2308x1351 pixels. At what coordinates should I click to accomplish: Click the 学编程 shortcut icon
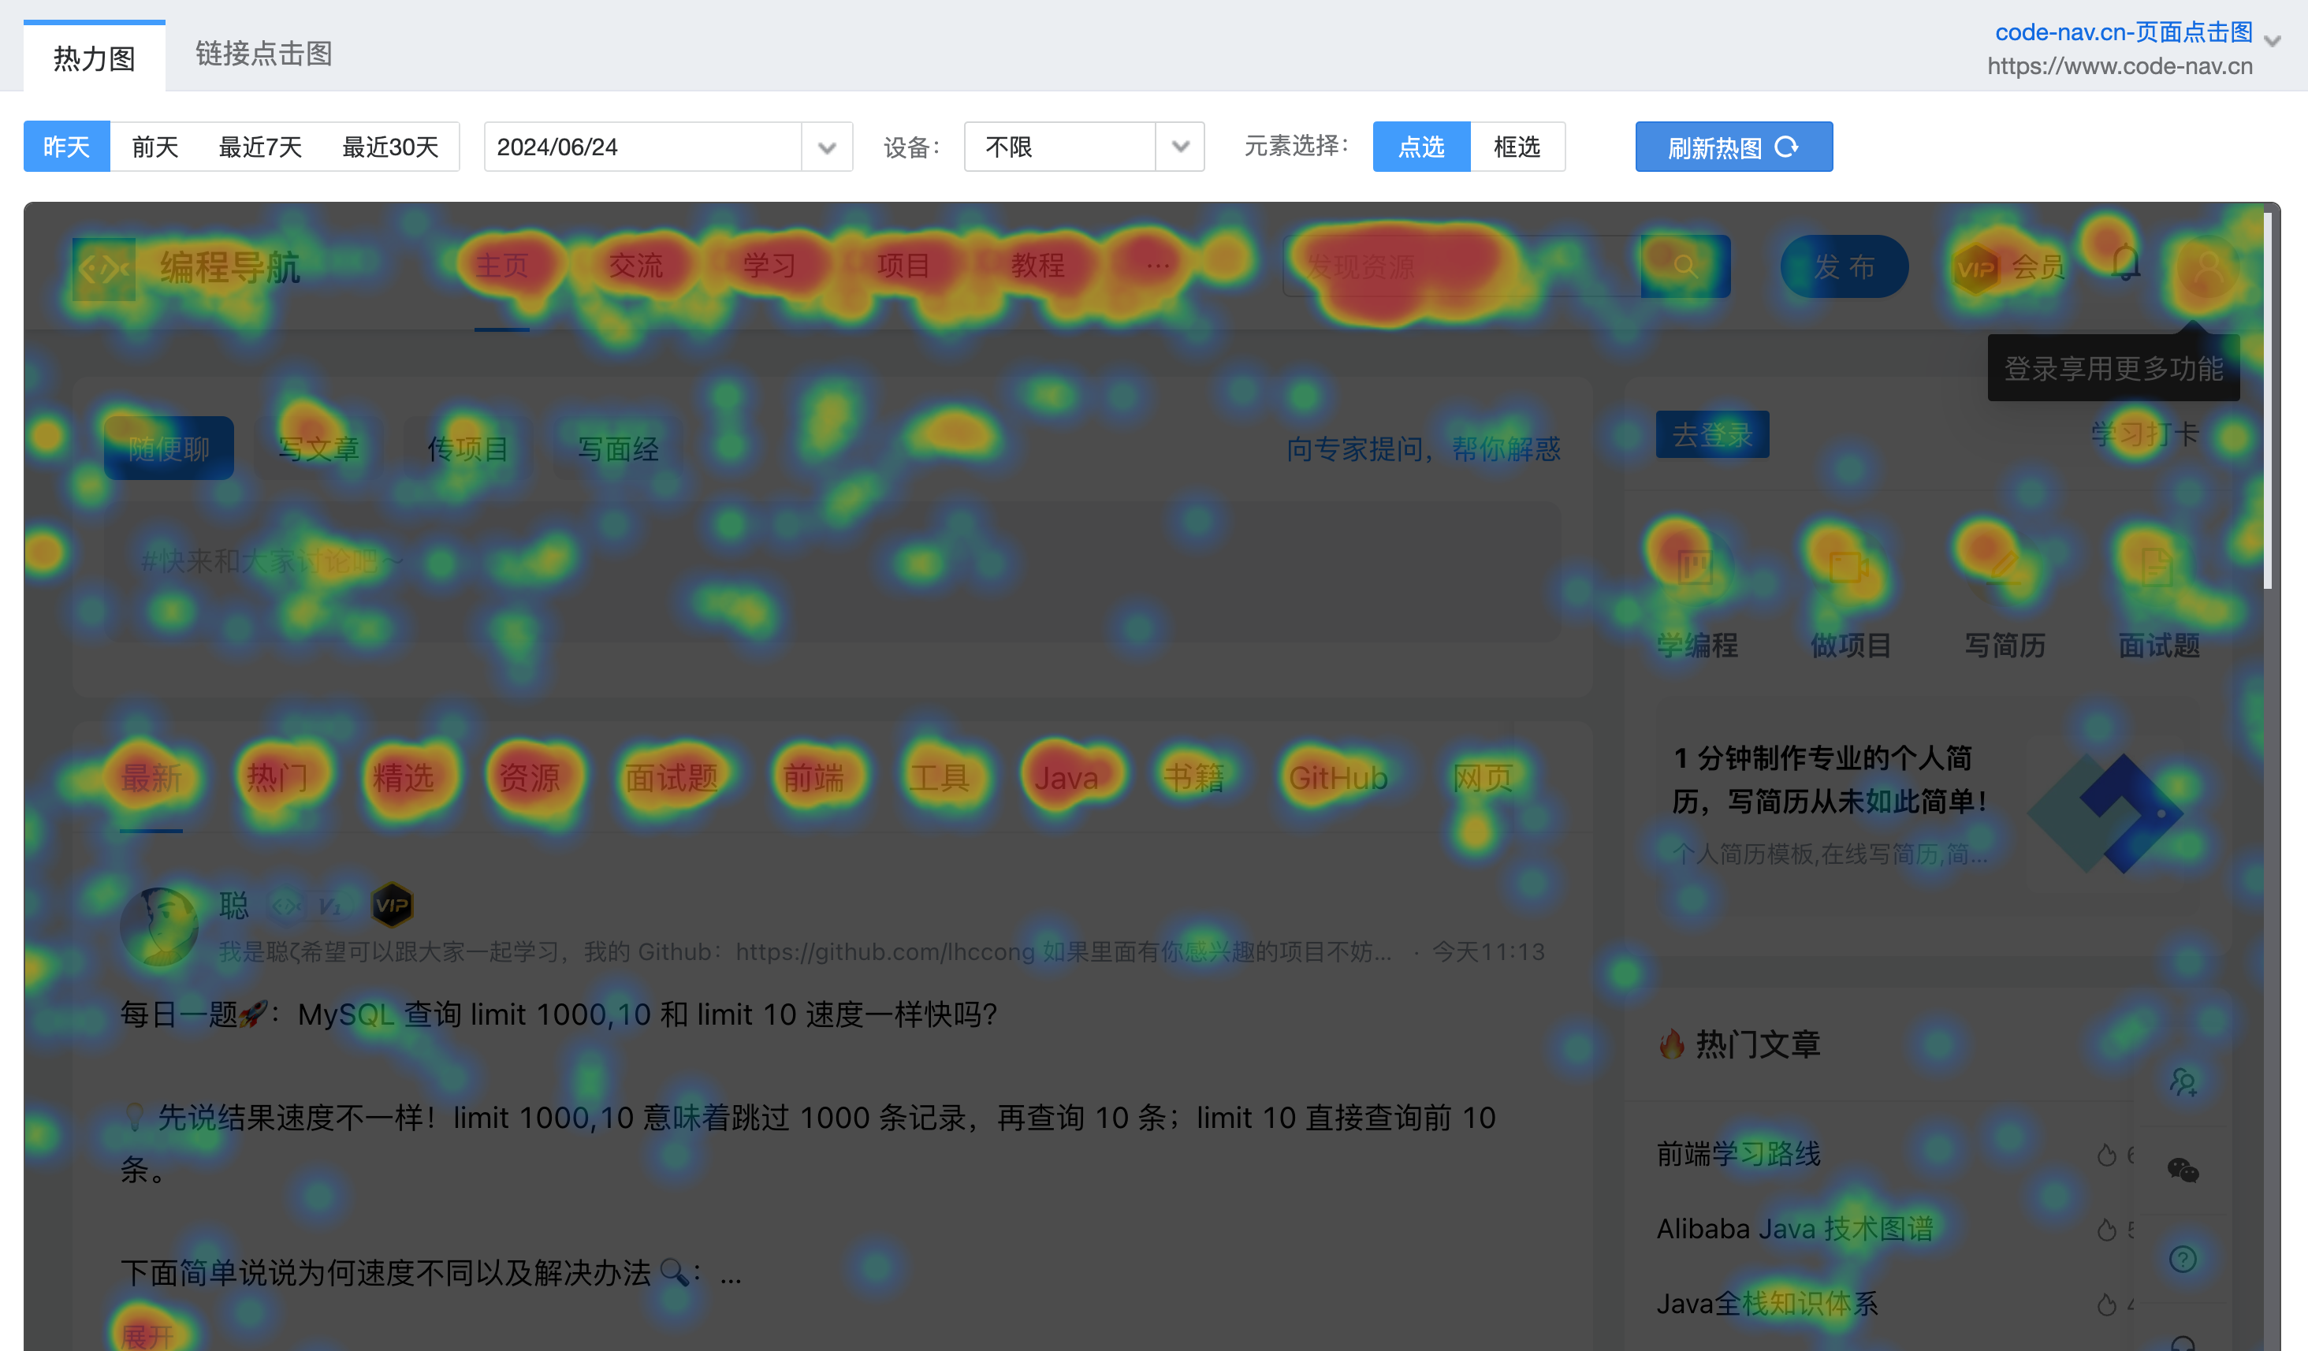click(1695, 568)
